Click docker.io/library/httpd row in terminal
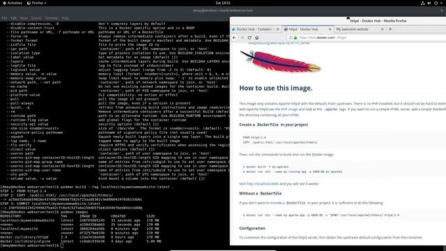The image size is (446, 251). [x=79, y=237]
